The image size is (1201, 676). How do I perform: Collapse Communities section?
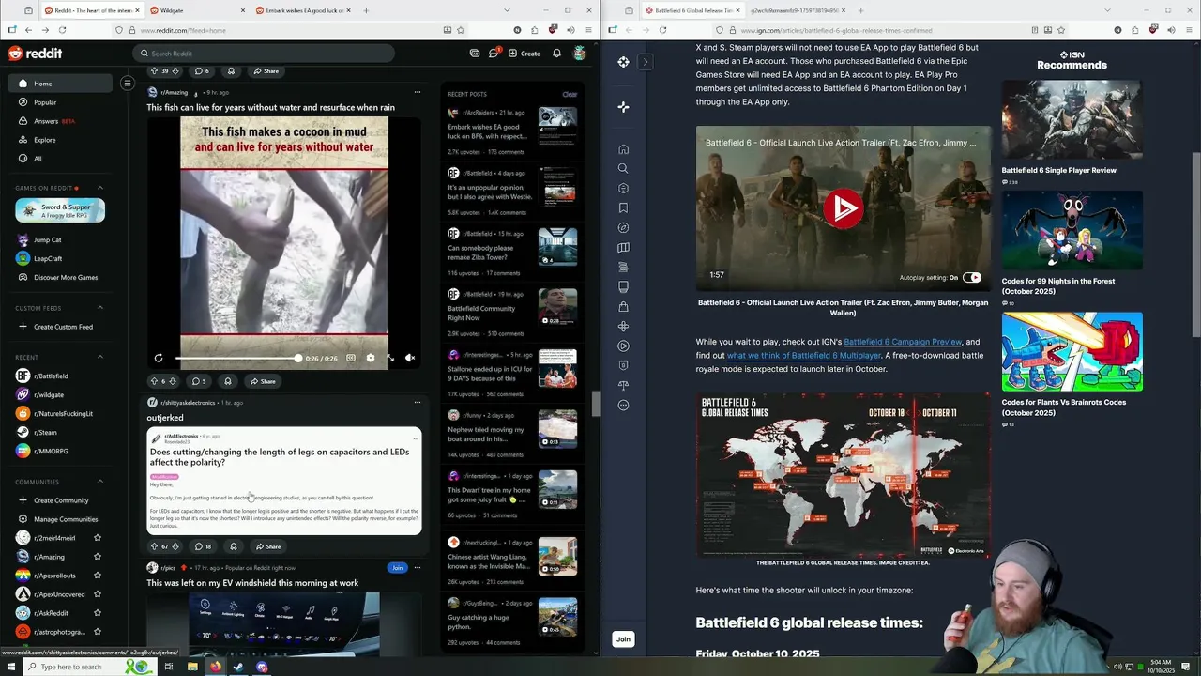(100, 482)
